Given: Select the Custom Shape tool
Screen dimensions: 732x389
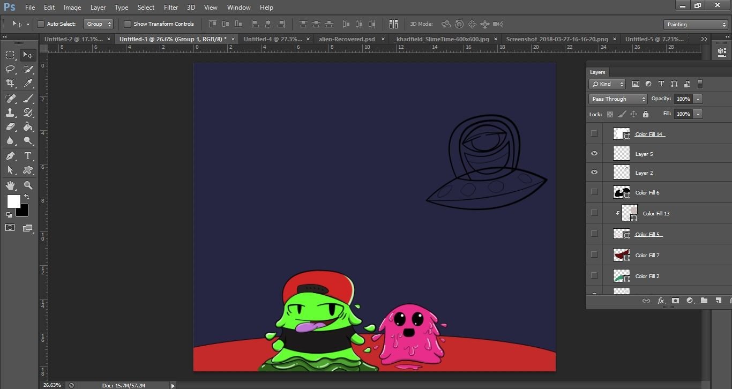Looking at the screenshot, I should pos(28,170).
